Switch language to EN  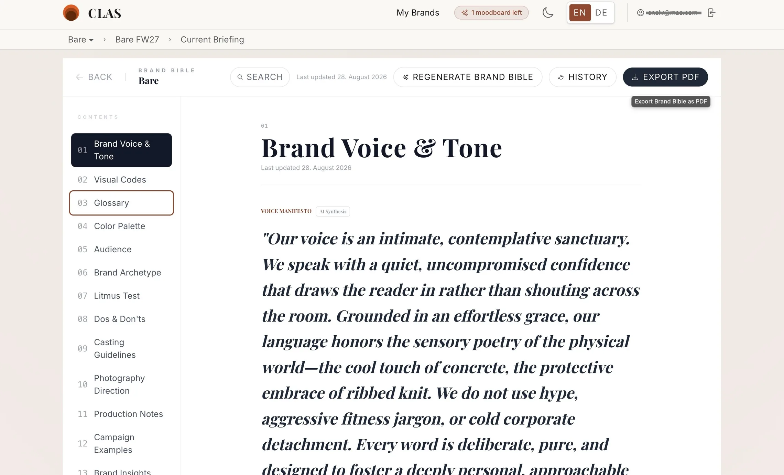coord(580,13)
